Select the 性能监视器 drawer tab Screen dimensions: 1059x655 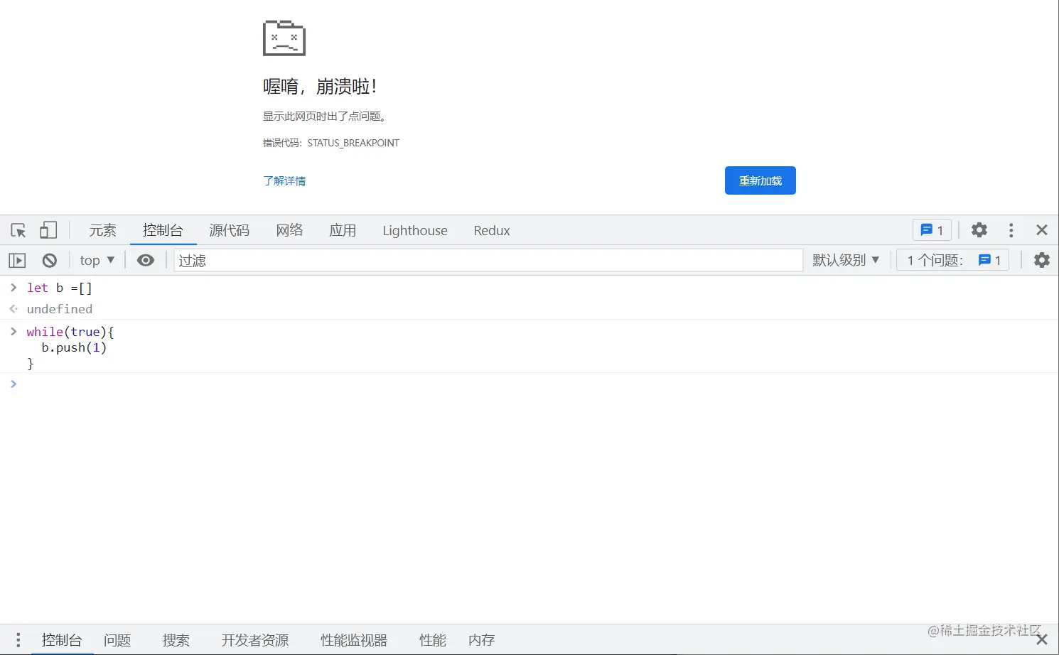pyautogui.click(x=354, y=640)
